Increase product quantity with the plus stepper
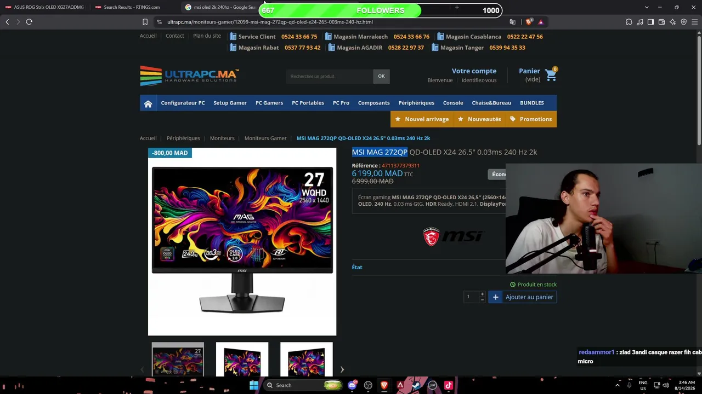 tap(482, 294)
